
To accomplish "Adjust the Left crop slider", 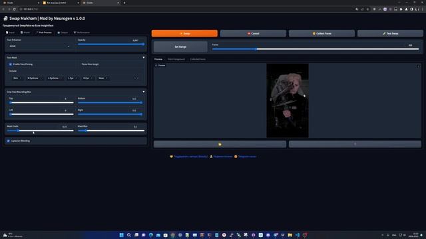I will pos(41,114).
